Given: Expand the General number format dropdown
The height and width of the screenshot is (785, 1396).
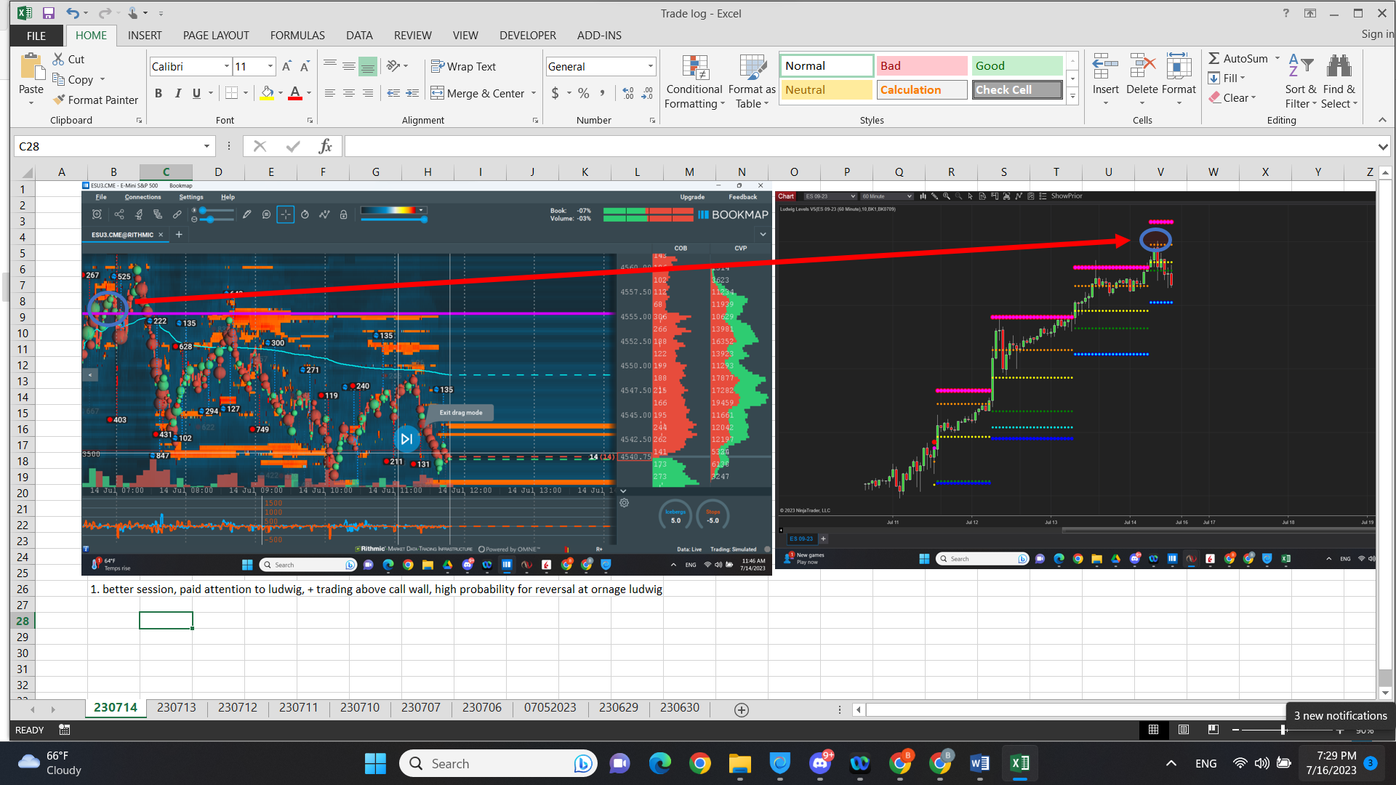Looking at the screenshot, I should [650, 66].
